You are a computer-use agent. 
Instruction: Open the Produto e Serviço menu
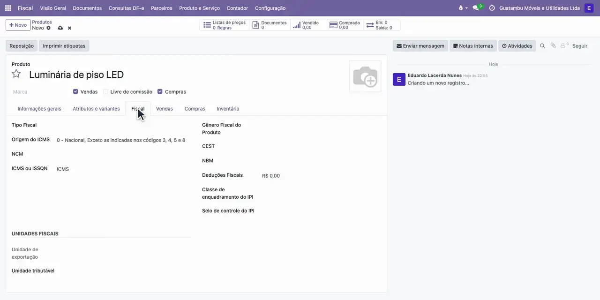click(x=199, y=8)
